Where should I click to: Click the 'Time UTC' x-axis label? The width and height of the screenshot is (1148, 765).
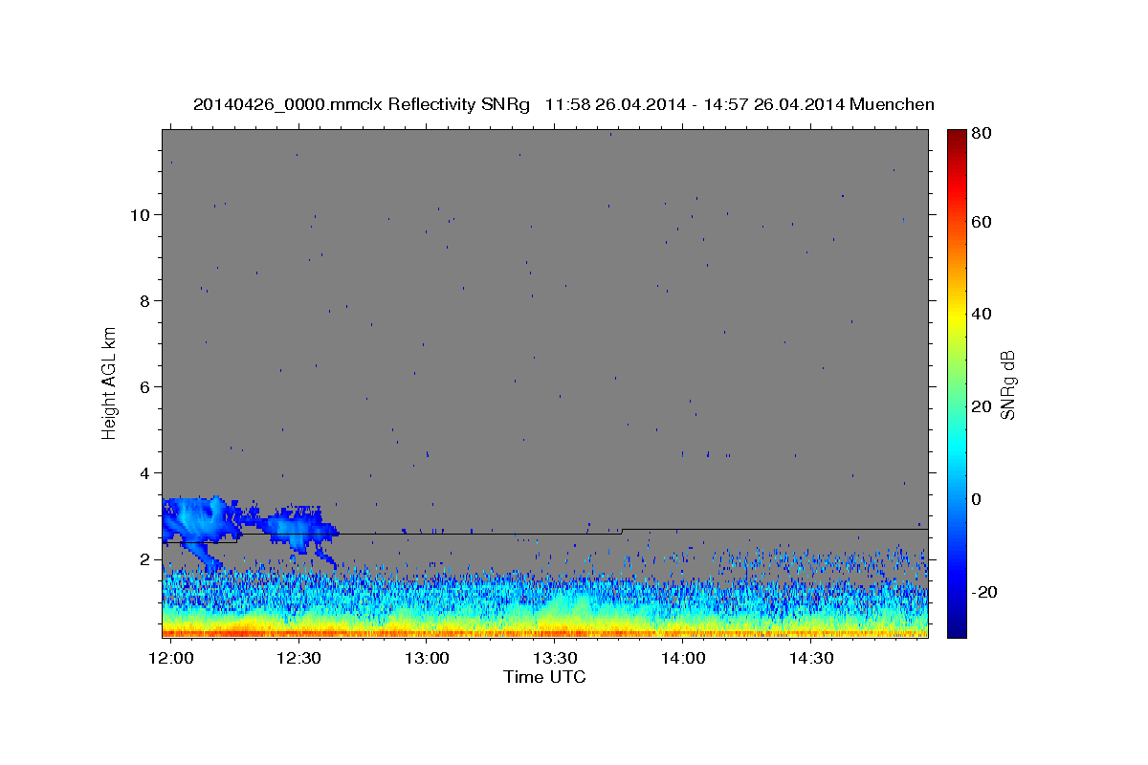coord(544,677)
